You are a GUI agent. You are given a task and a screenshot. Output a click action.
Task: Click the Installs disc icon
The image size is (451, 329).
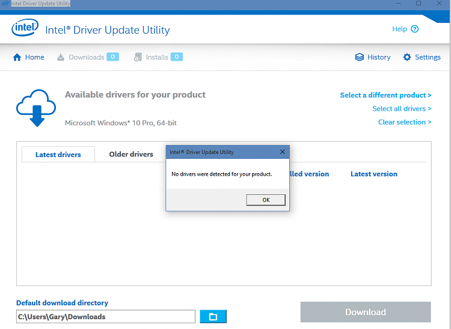coord(138,57)
